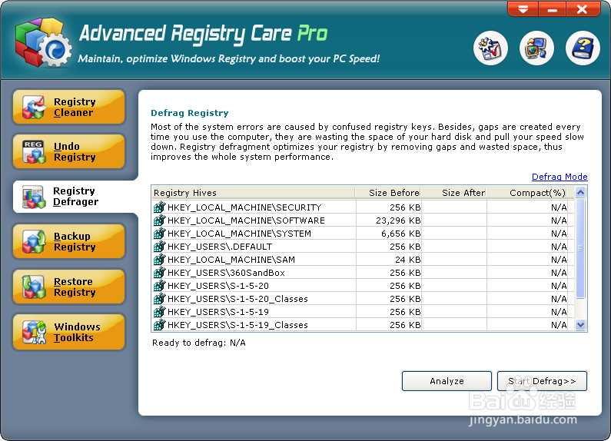Click the hive icon beside HKEY_LOCAL_MACHINE\SOFTWARE

(159, 220)
